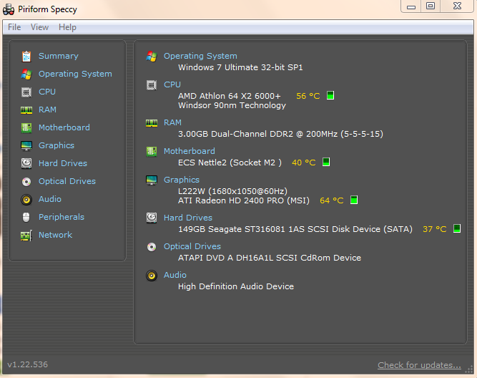
Task: Click the Optical Drives heading link in summary
Action: (192, 246)
